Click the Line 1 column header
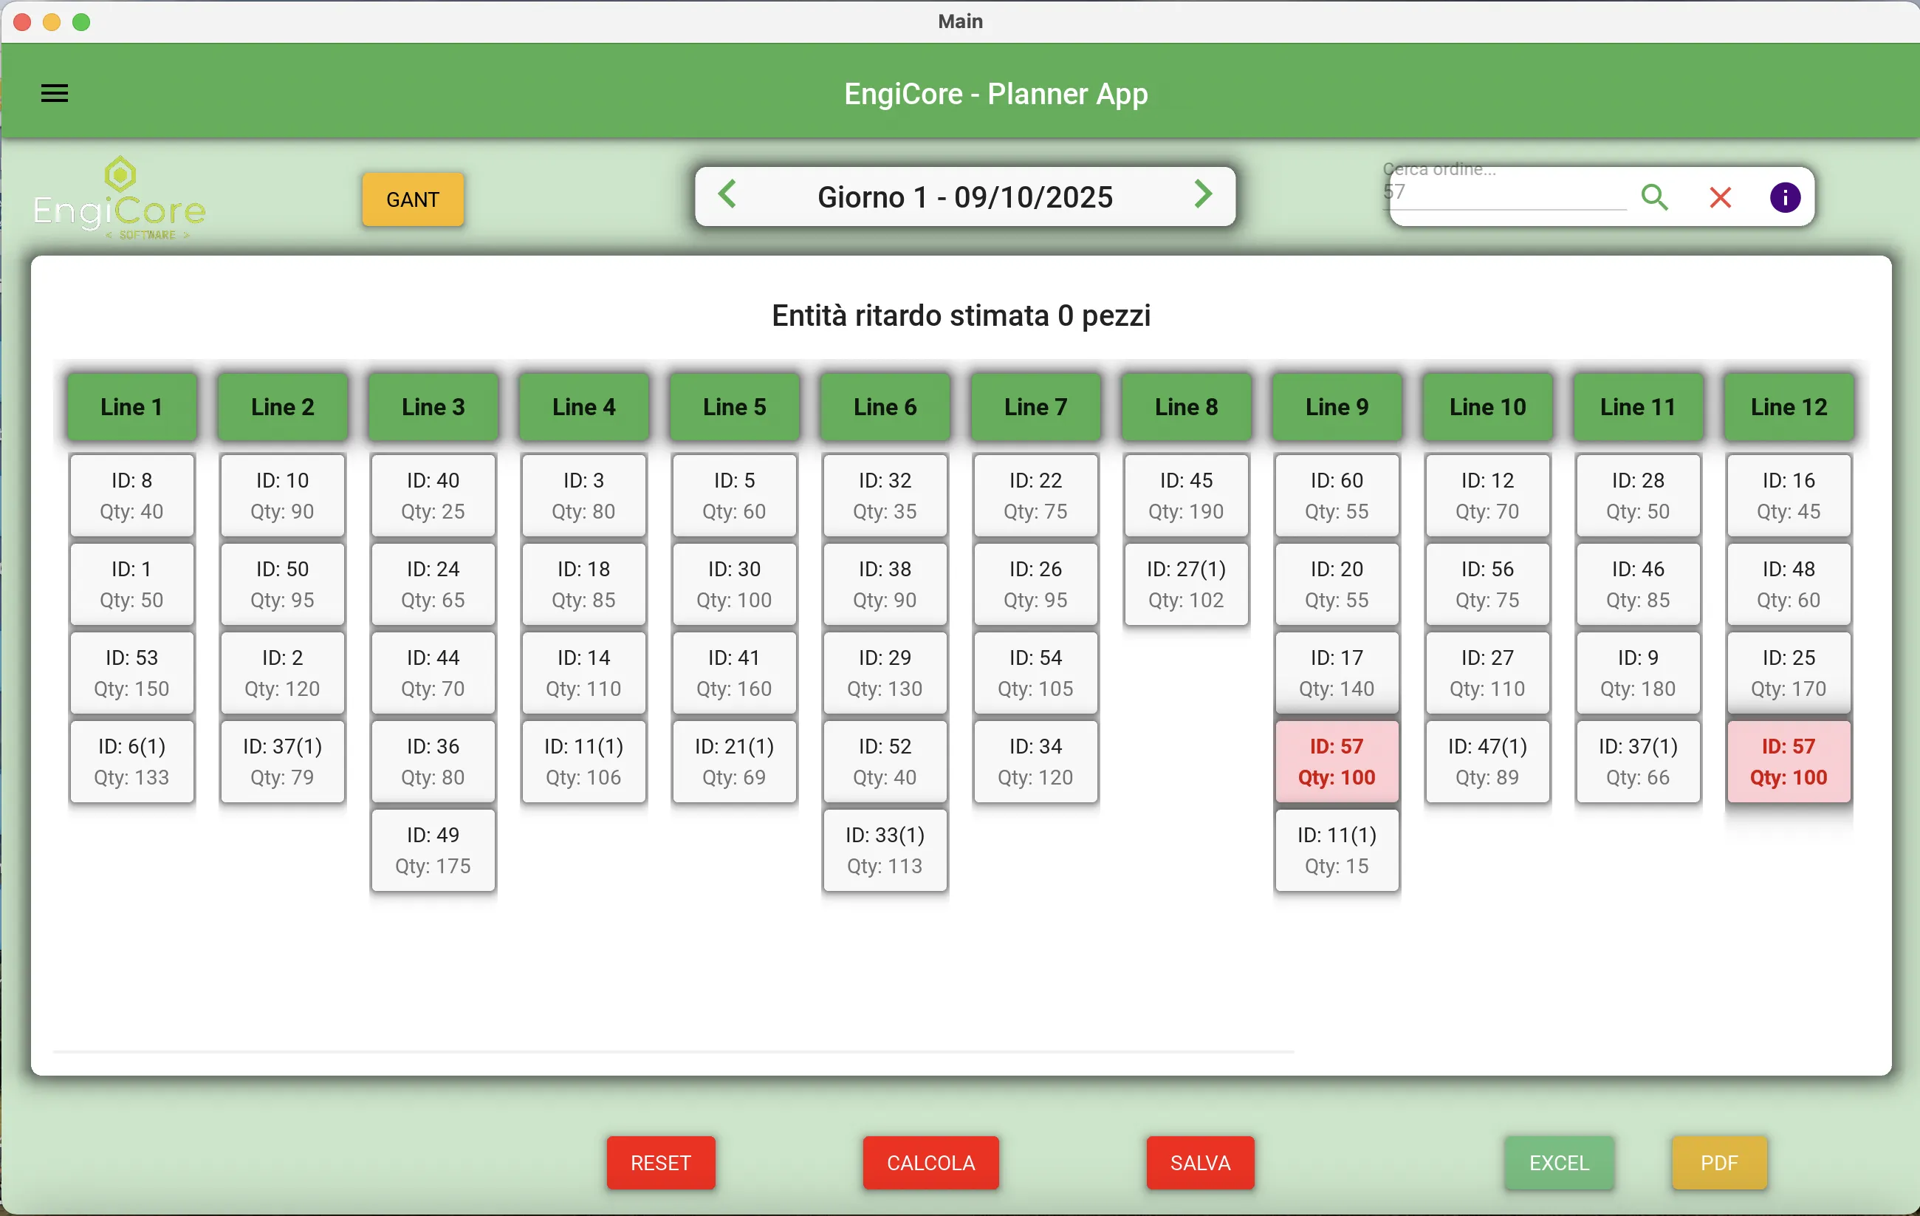Viewport: 1920px width, 1216px height. tap(131, 406)
